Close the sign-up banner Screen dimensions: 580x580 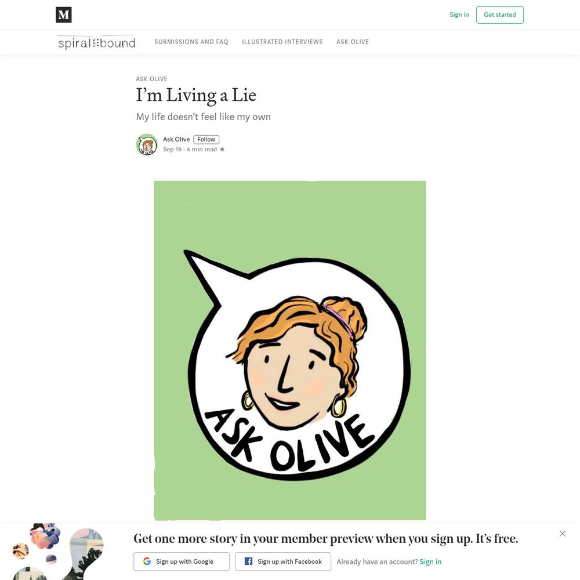[x=562, y=534]
